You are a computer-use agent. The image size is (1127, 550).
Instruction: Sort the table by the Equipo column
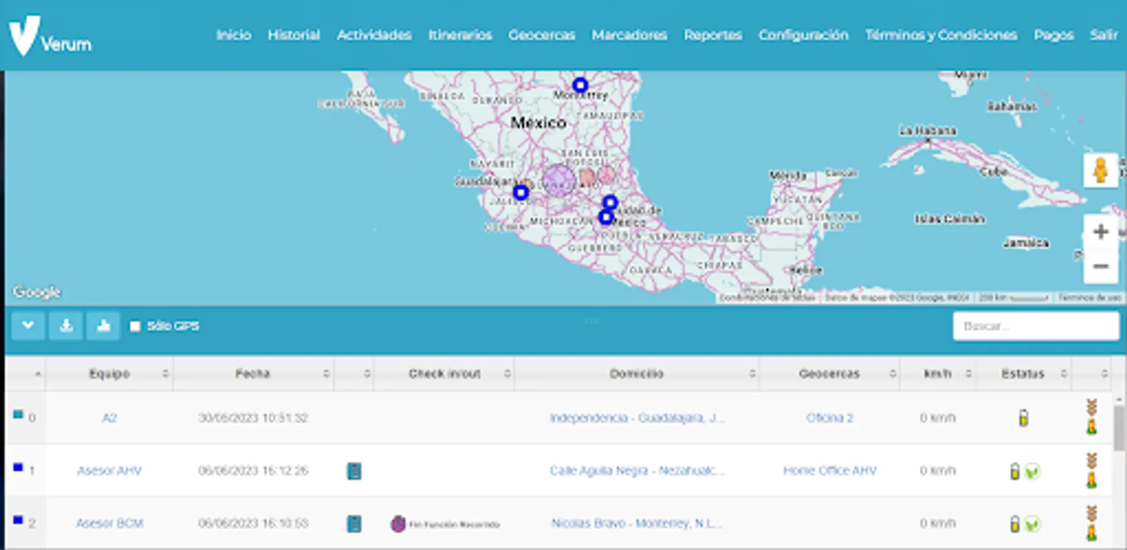click(109, 373)
